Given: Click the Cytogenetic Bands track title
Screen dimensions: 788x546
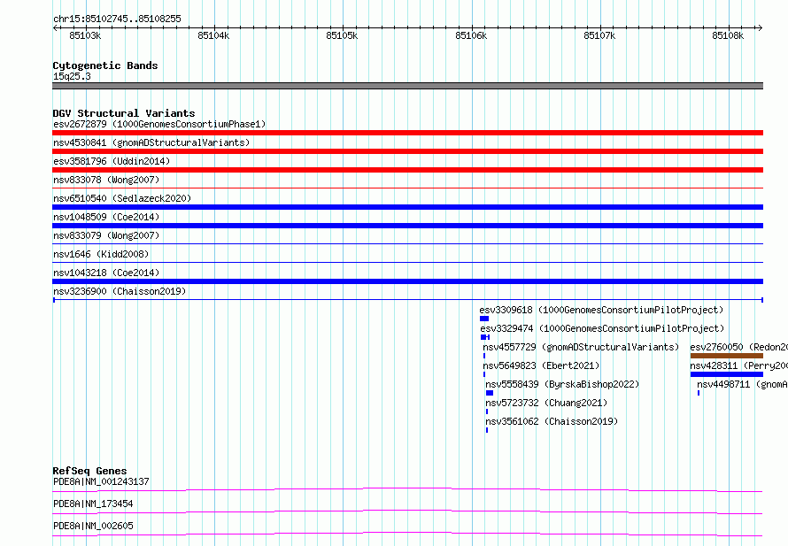Looking at the screenshot, I should tap(105, 65).
